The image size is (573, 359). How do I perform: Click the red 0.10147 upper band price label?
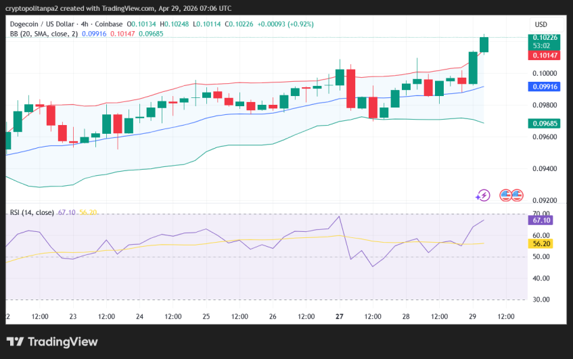pos(545,56)
